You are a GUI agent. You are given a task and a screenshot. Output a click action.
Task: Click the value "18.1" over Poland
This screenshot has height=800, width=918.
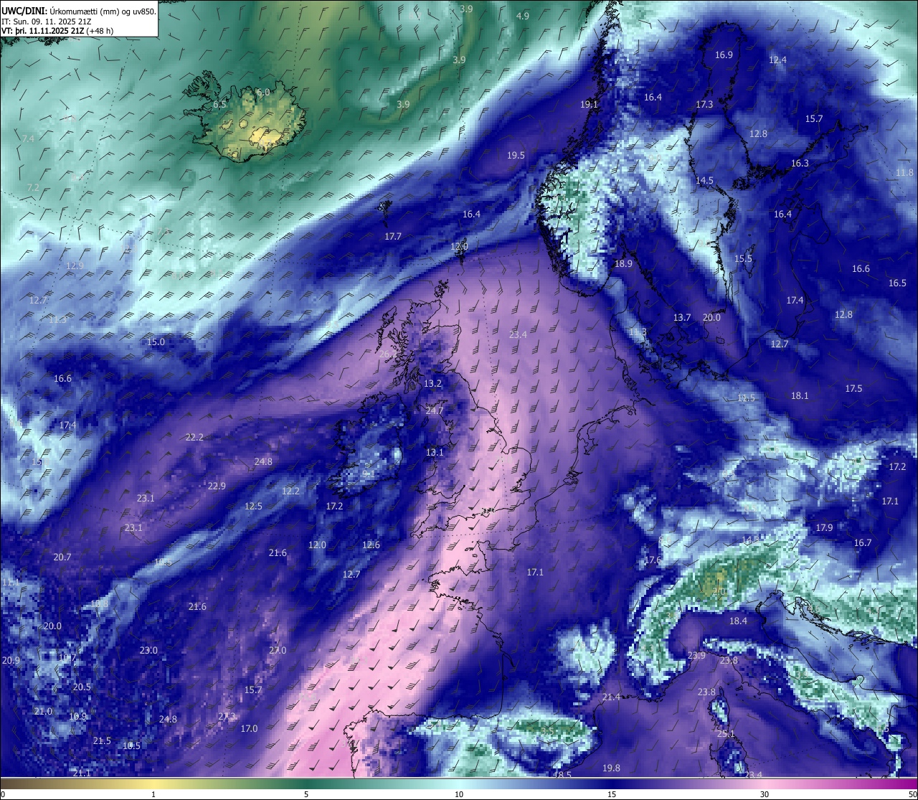[x=800, y=396]
